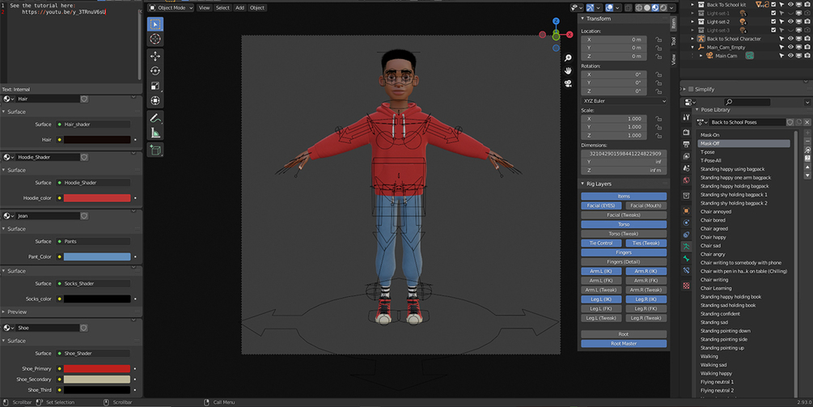Image resolution: width=813 pixels, height=407 pixels.
Task: Uncheck the Light-set-2 collection checkbox
Action: point(773,22)
